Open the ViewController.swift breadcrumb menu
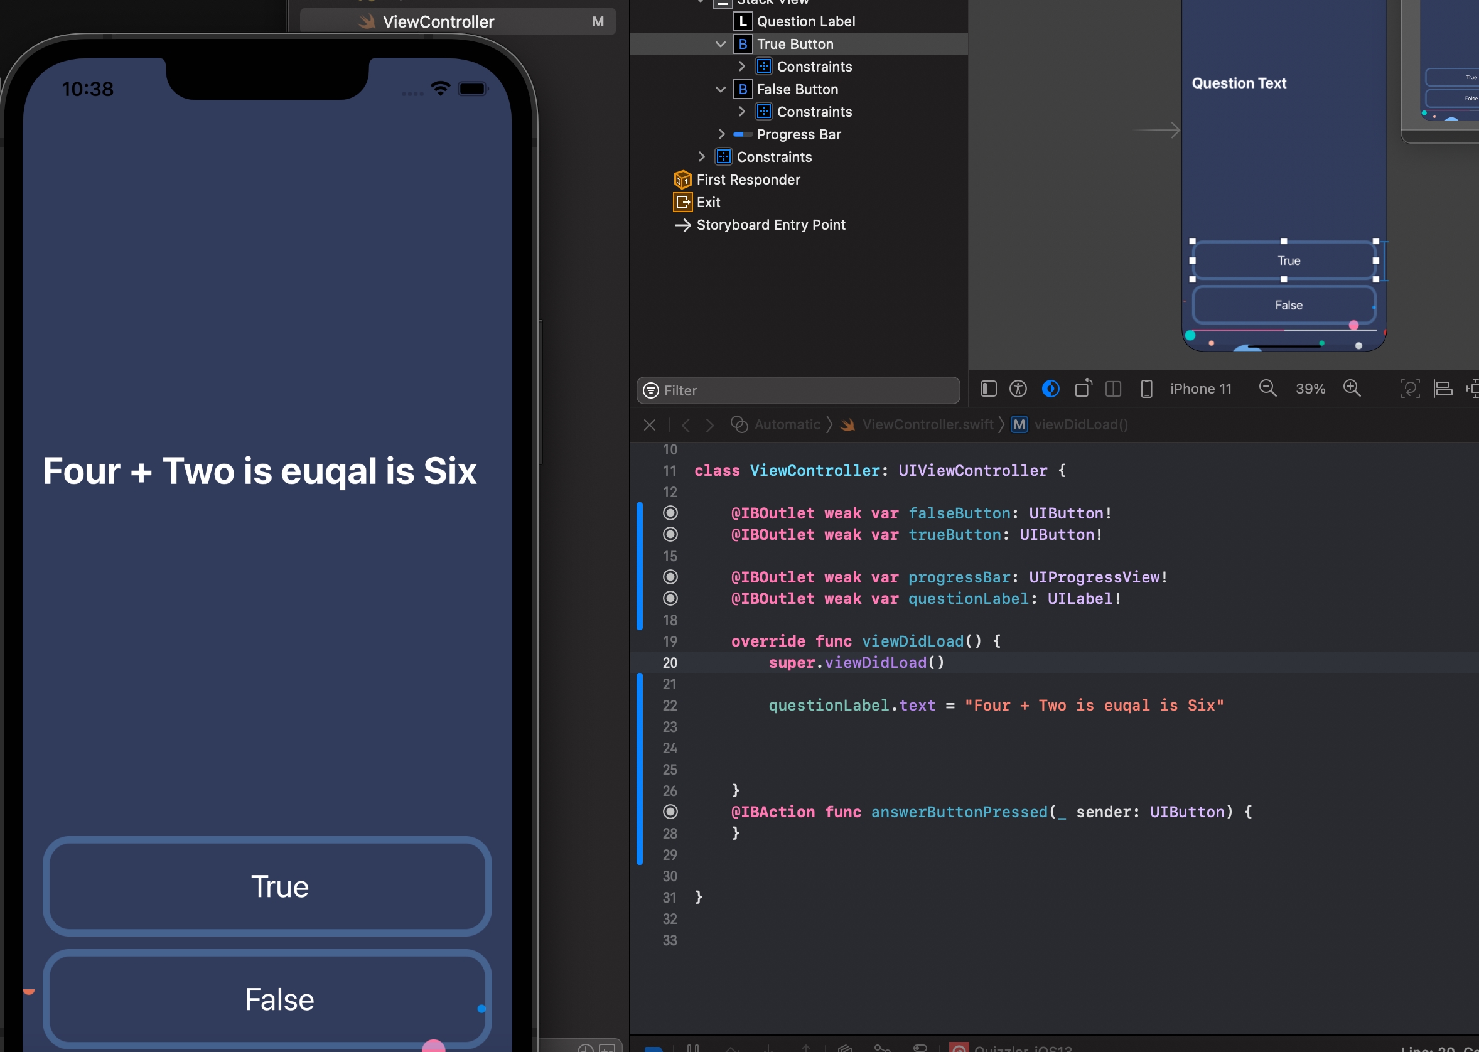This screenshot has width=1479, height=1052. click(x=927, y=425)
